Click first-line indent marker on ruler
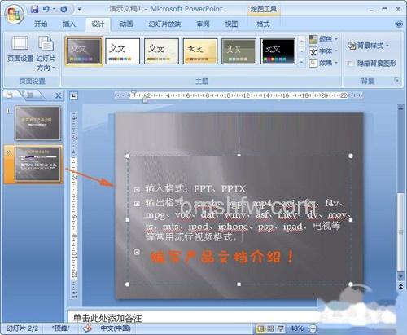This screenshot has height=335, width=407. pyautogui.click(x=133, y=93)
